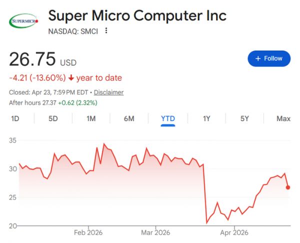Switch to the 6M range tab
Screen dimensions: 300x243
coord(129,118)
